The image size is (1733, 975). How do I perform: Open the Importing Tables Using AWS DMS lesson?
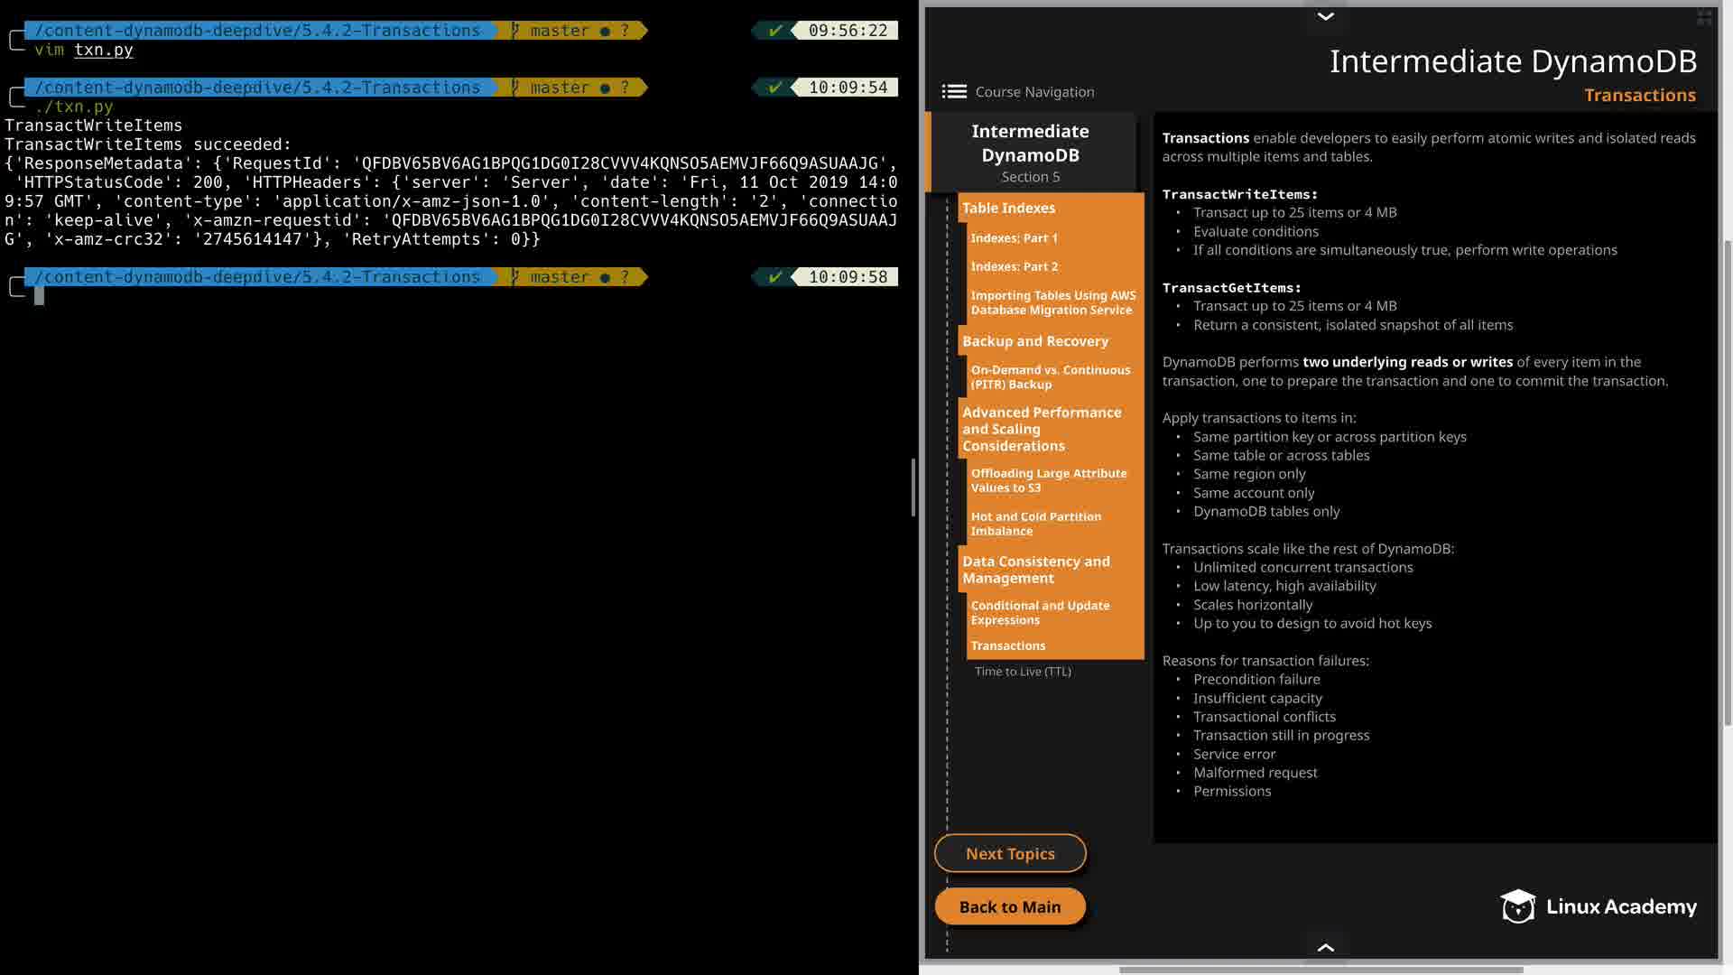pos(1052,302)
